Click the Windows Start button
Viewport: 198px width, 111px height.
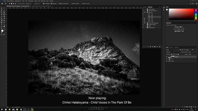pyautogui.click(x=2, y=109)
